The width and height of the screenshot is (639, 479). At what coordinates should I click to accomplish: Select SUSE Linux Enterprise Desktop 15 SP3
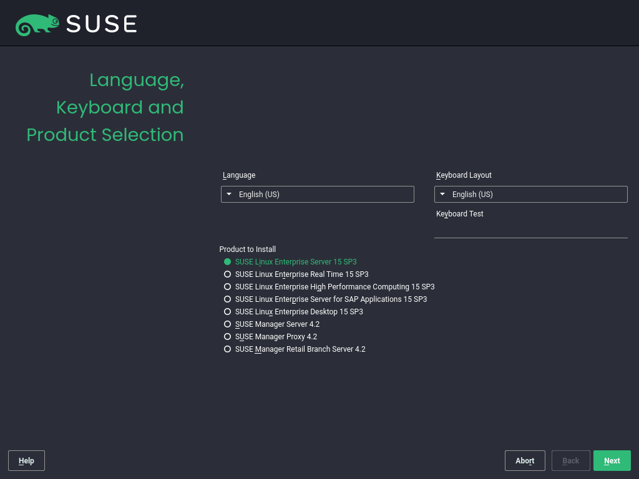click(228, 312)
